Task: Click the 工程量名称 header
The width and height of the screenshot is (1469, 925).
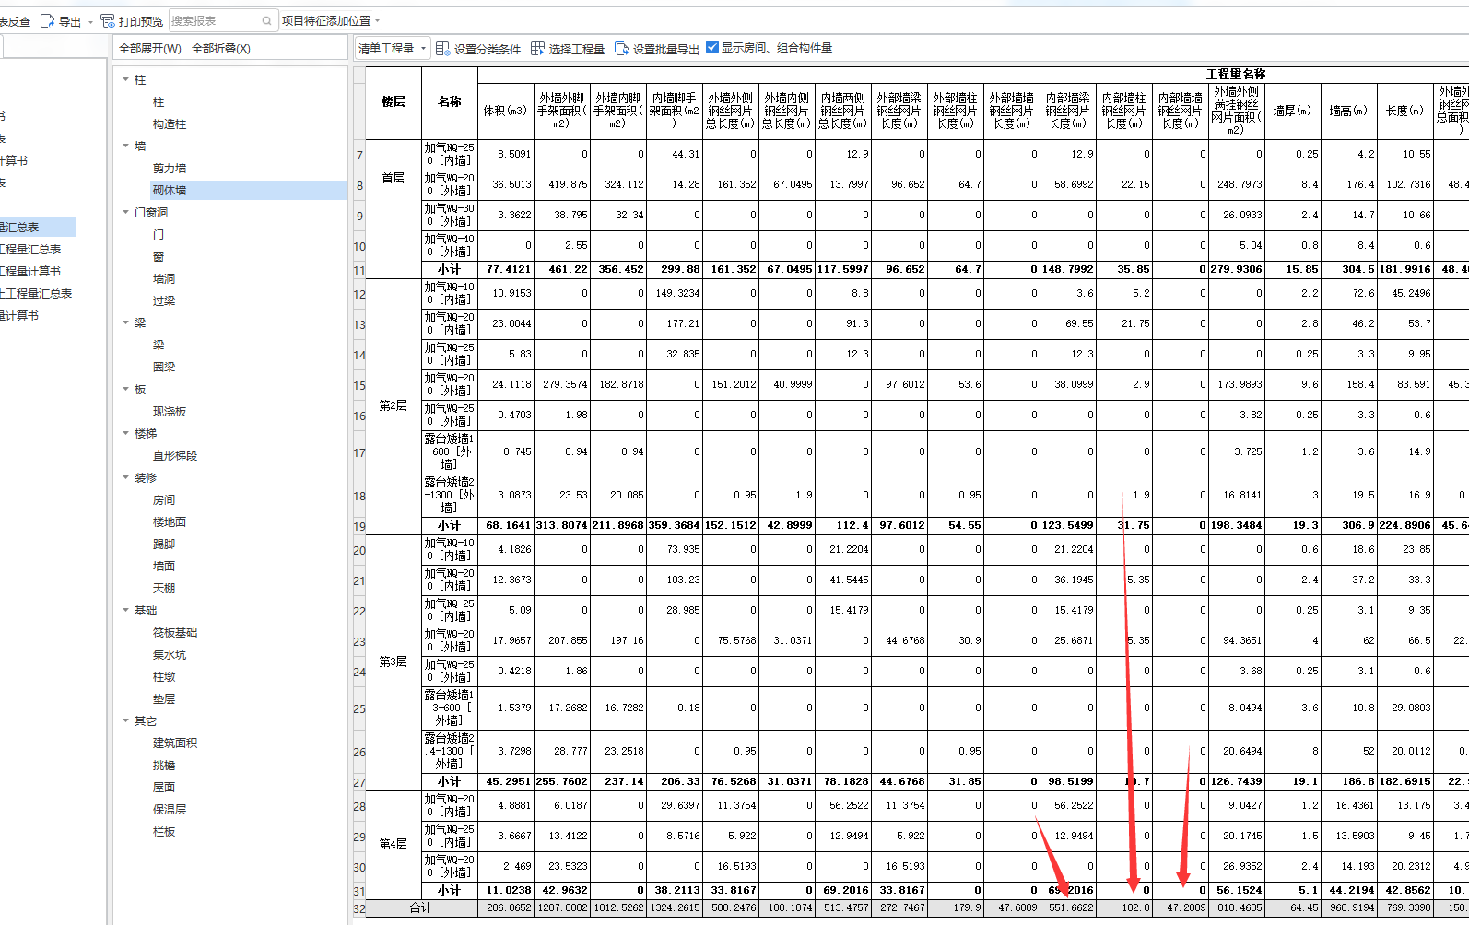Action: pos(1236,74)
